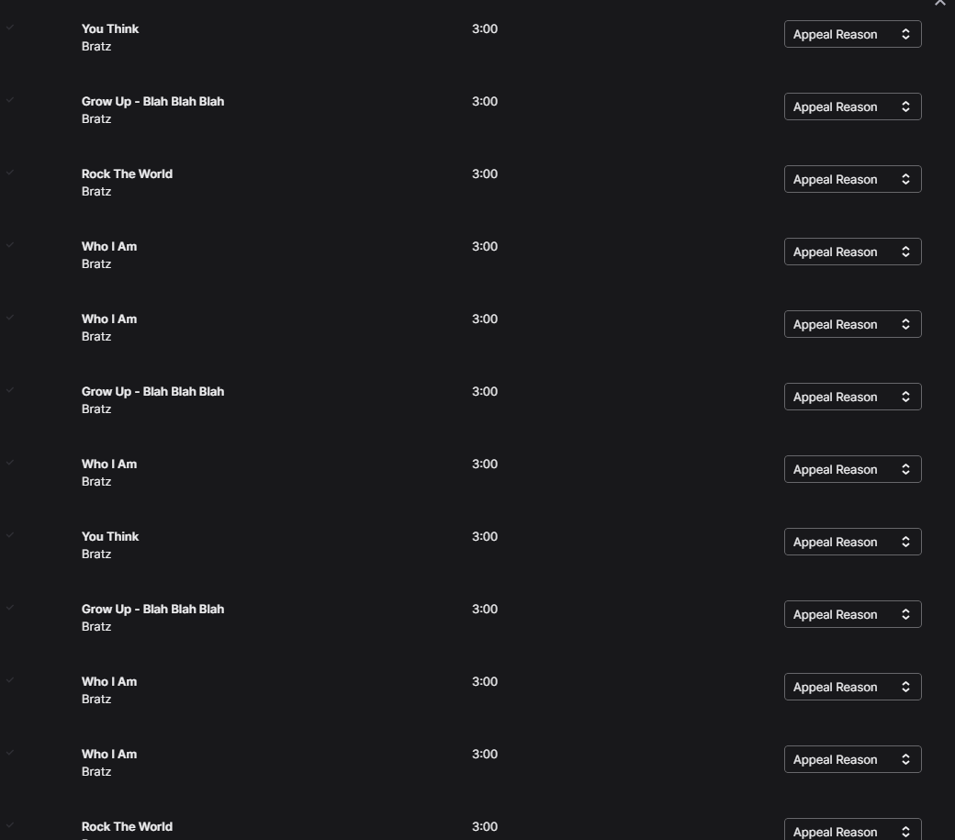Click checkmark icon beside third Grow Up track
Image resolution: width=955 pixels, height=840 pixels.
click(x=10, y=608)
